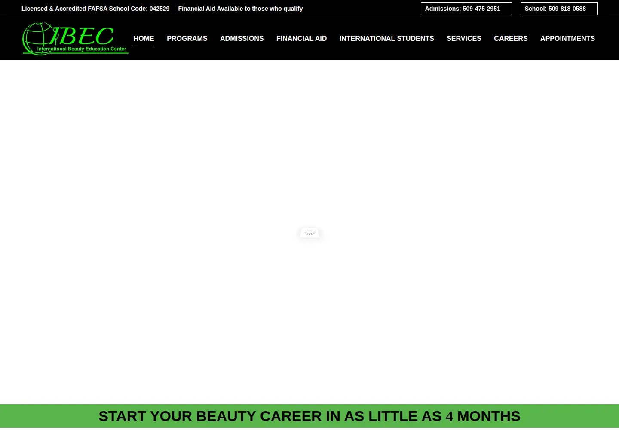Click the 'Start Your Beauty Career' banner heading
The width and height of the screenshot is (619, 430).
point(309,416)
